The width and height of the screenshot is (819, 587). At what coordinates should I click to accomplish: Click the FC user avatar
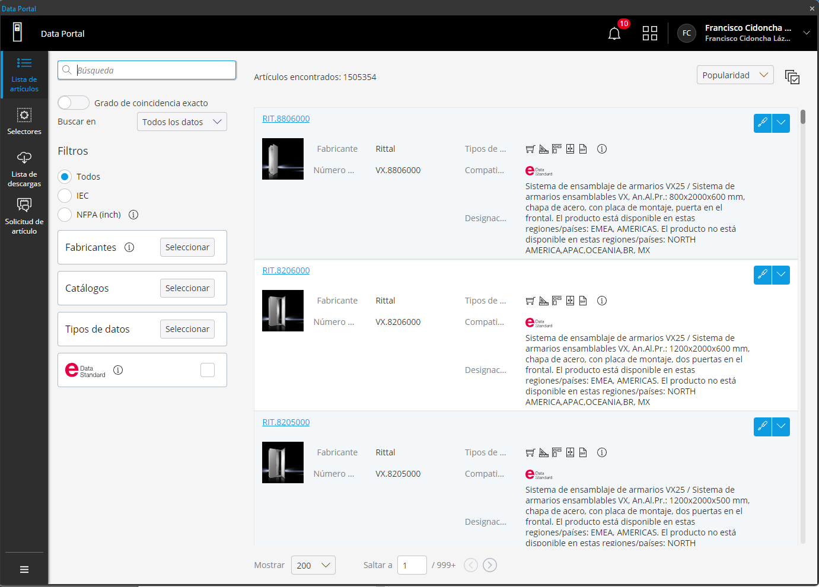[687, 33]
